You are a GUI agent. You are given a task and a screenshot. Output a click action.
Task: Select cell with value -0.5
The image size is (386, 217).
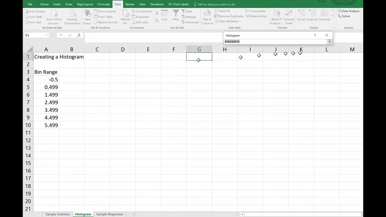(46, 80)
